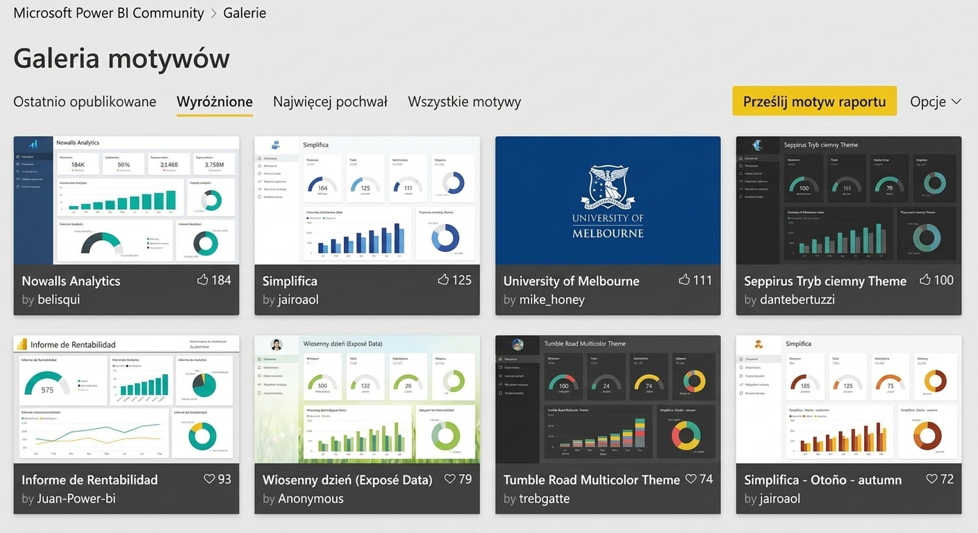The image size is (978, 533).
Task: Open the University of Melbourne theme thumbnail
Action: coord(608,200)
